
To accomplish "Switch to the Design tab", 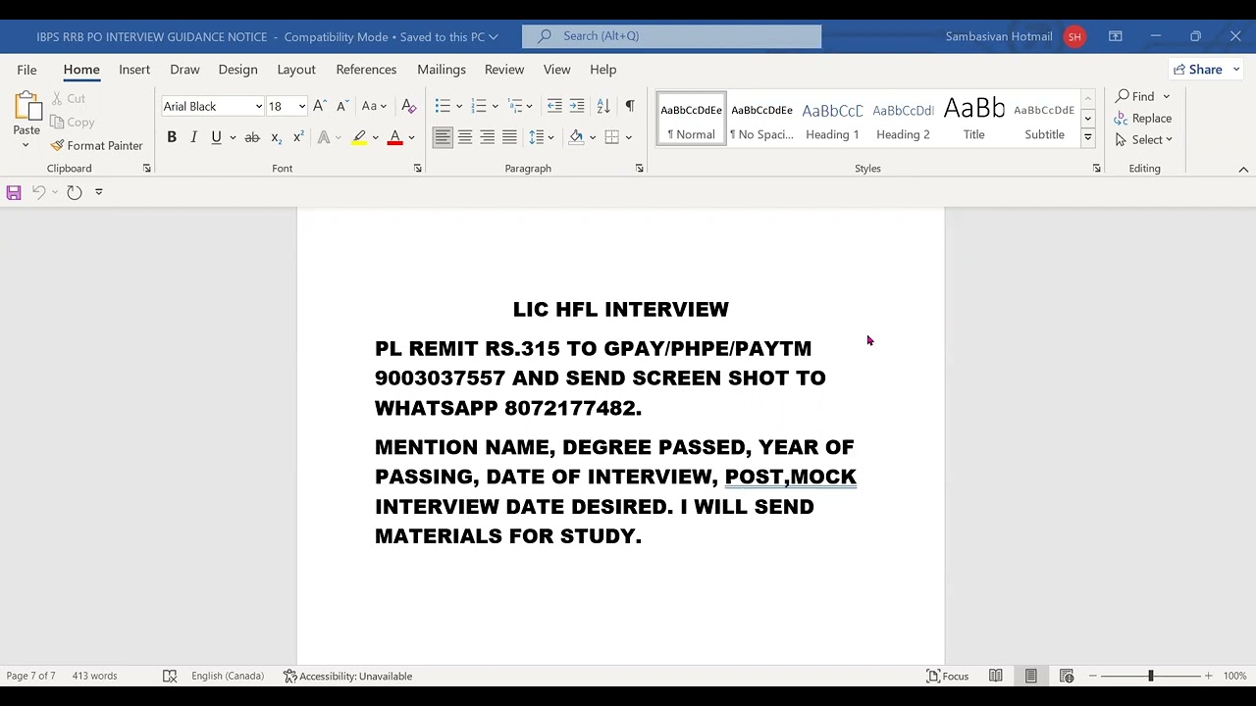I will [x=237, y=70].
